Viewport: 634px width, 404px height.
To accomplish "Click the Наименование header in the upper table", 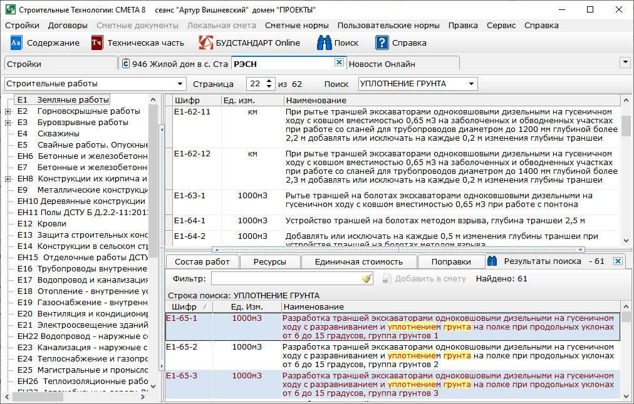I will 452,100.
